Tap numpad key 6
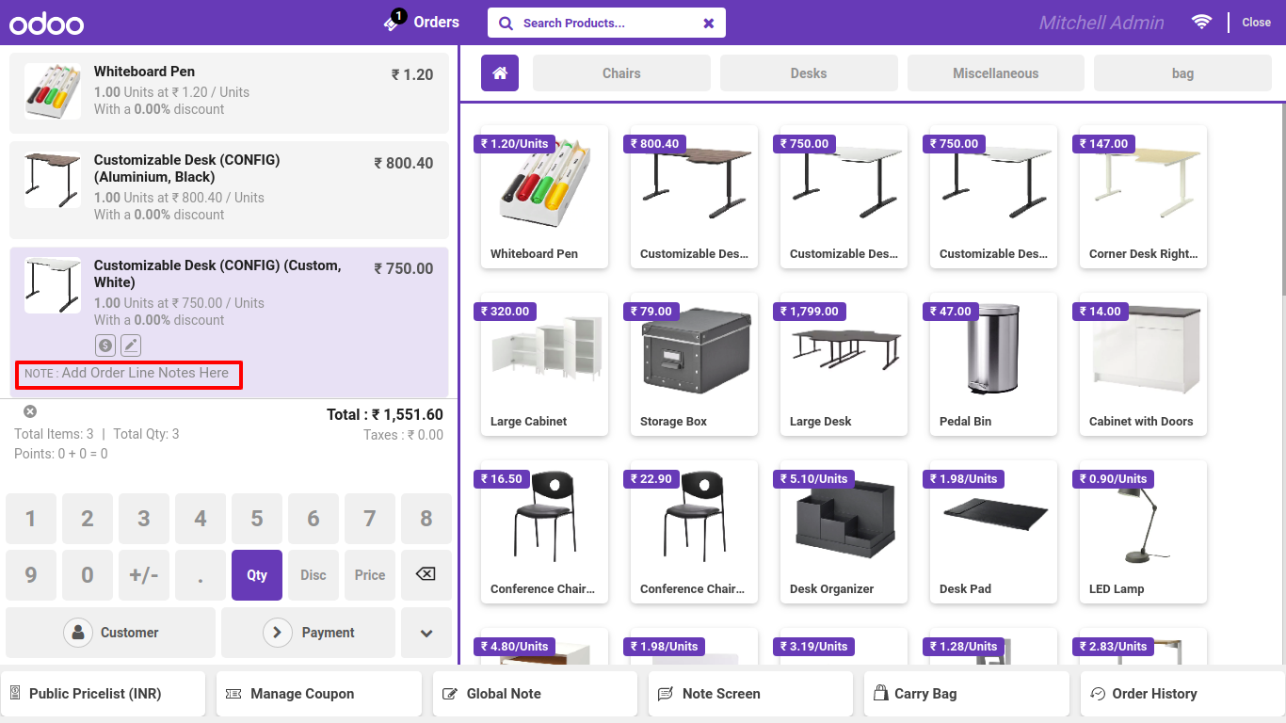 313,519
